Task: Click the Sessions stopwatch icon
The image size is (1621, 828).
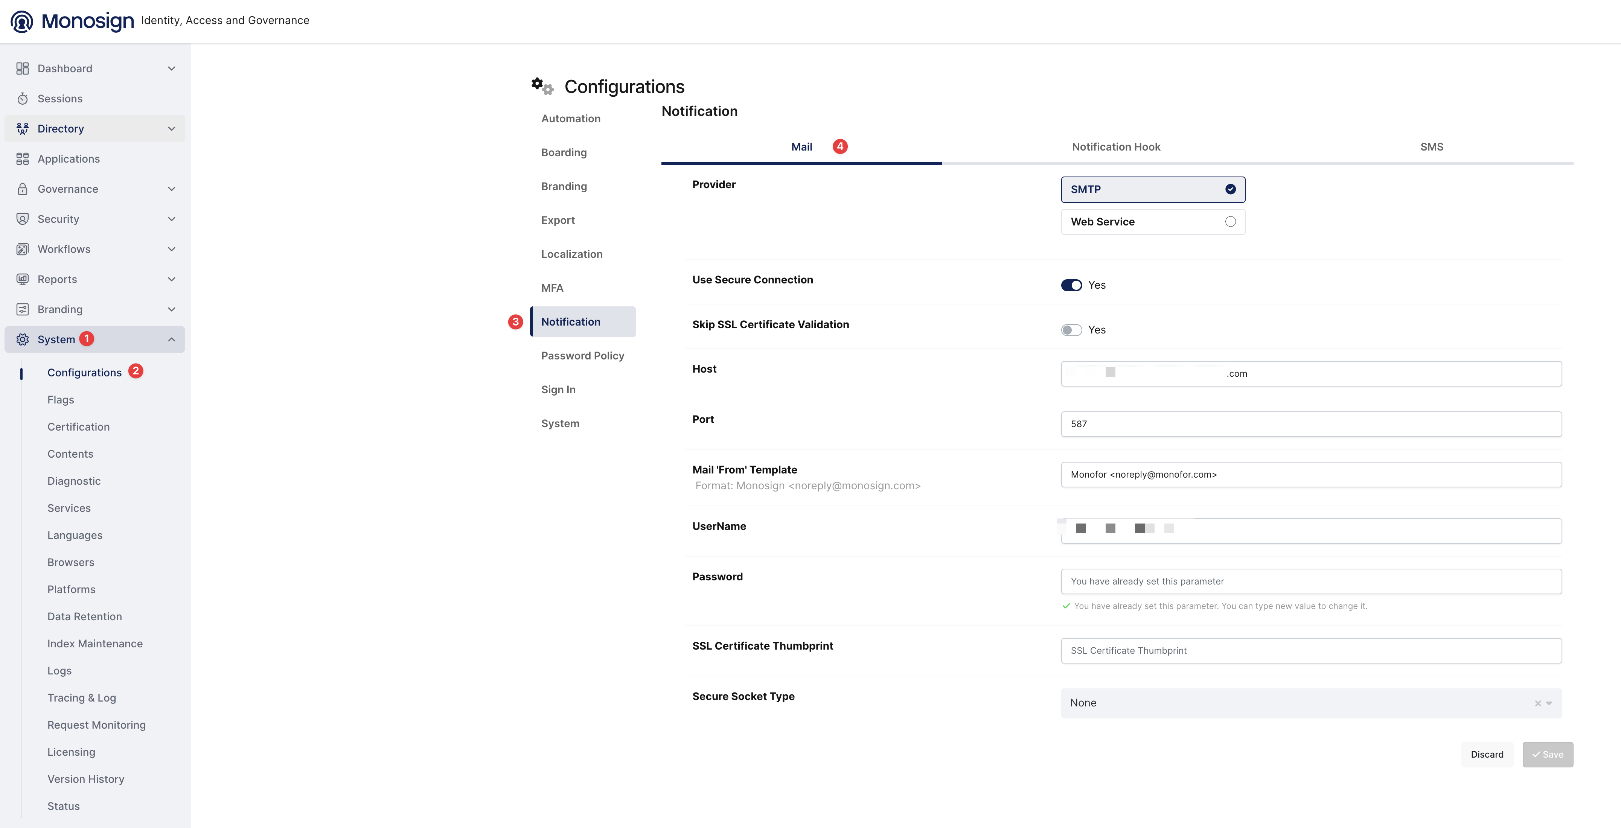Action: (x=23, y=99)
